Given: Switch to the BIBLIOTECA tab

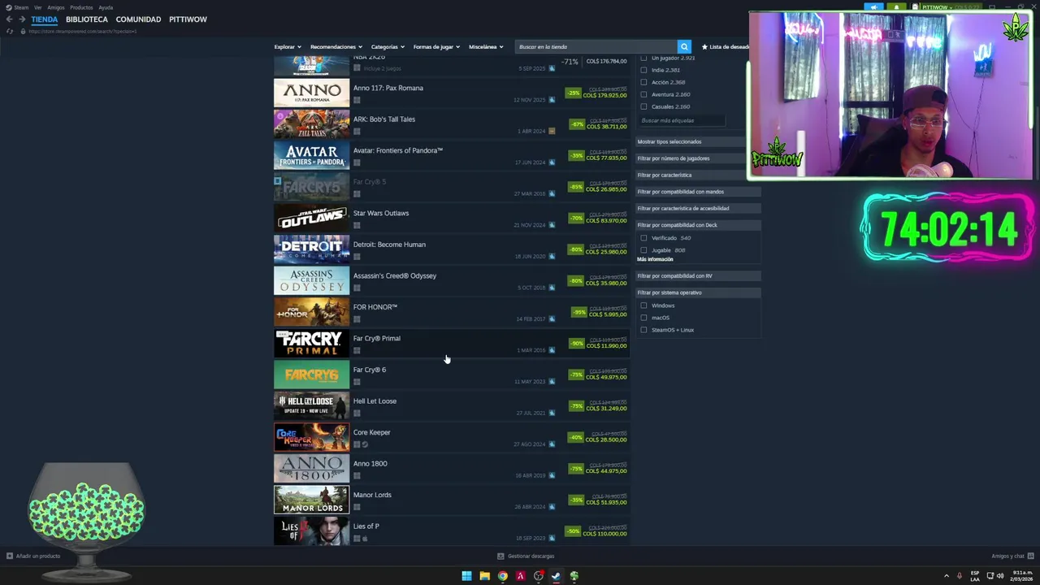Looking at the screenshot, I should pyautogui.click(x=87, y=19).
